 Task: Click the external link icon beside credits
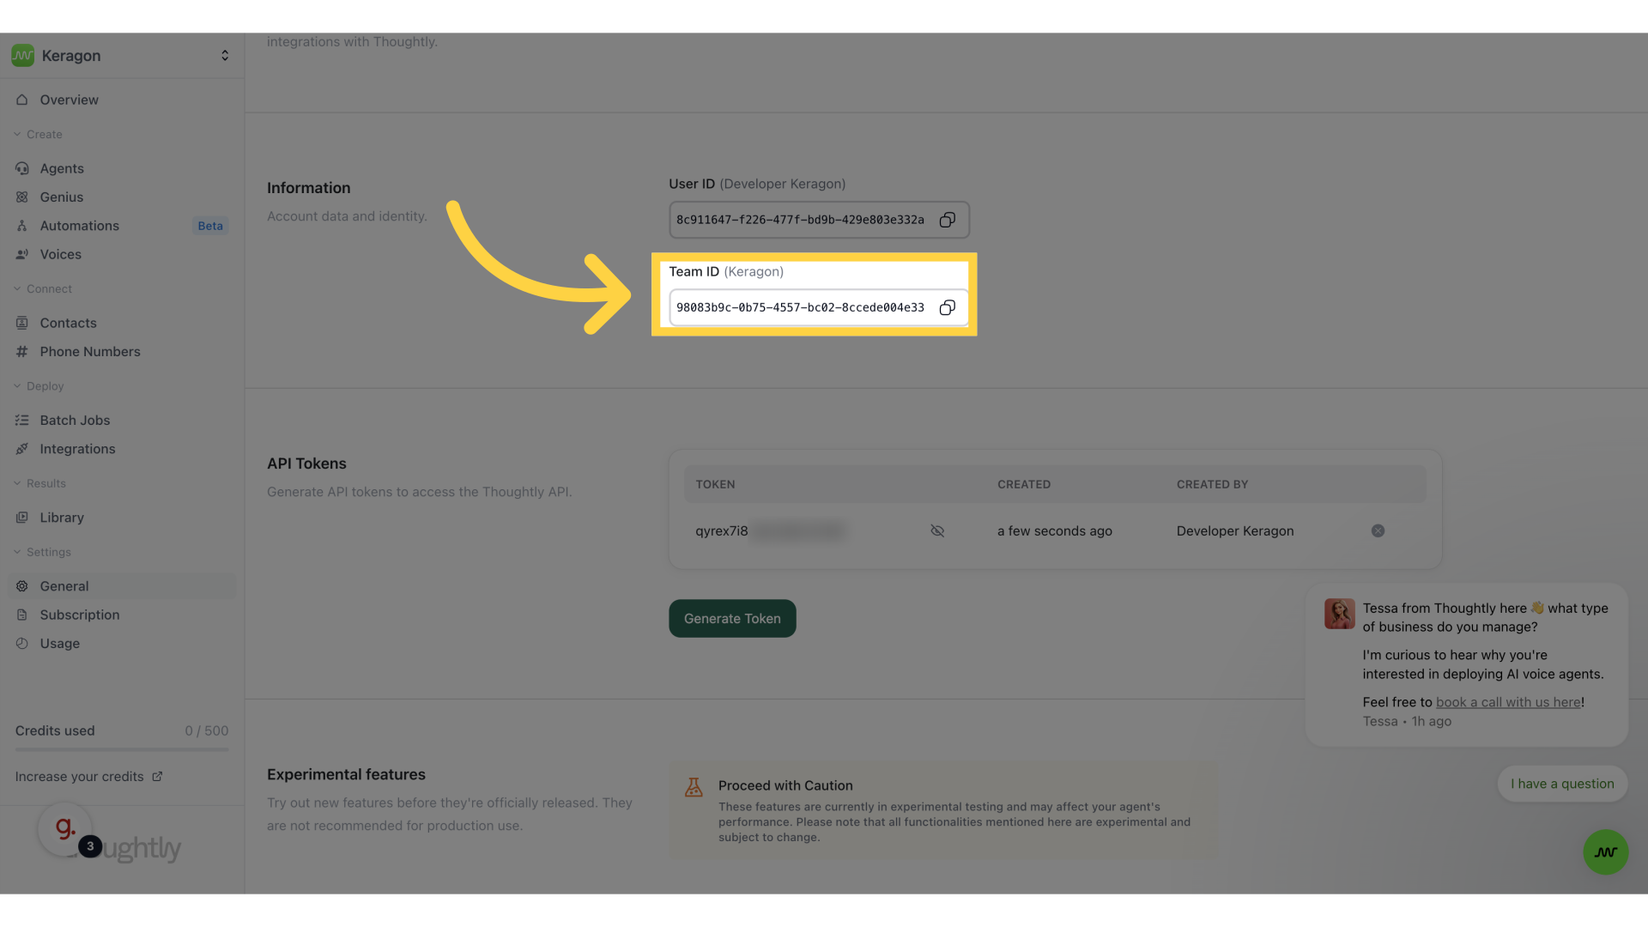click(157, 777)
